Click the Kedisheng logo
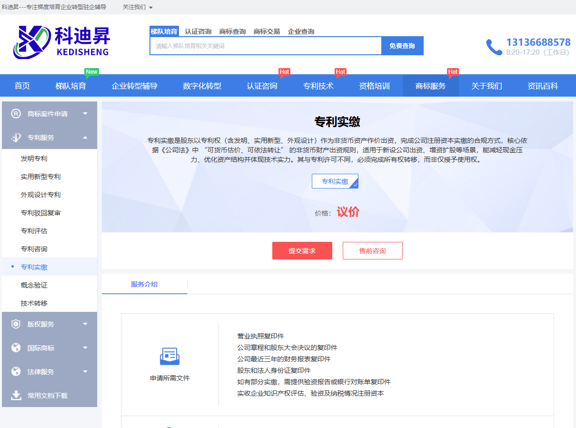The width and height of the screenshot is (576, 428). click(61, 41)
